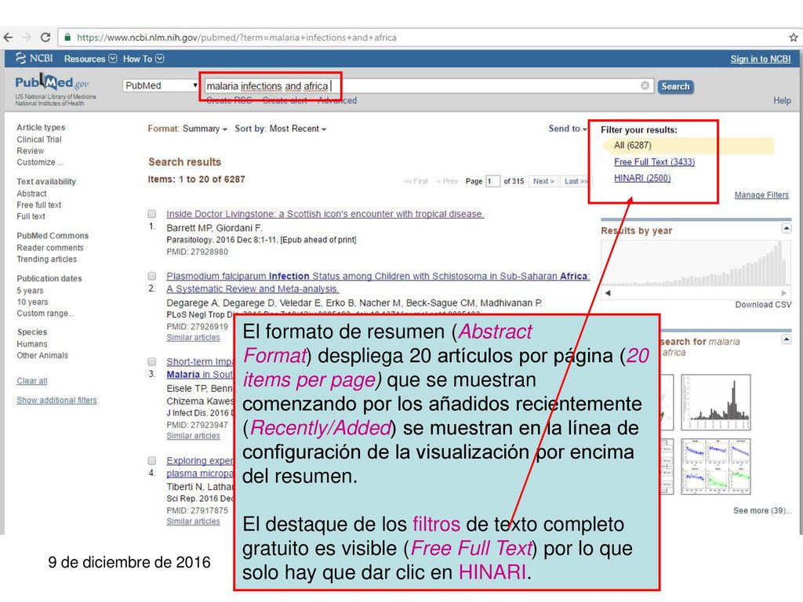Filter by Review article type
803x602 pixels.
(31, 151)
